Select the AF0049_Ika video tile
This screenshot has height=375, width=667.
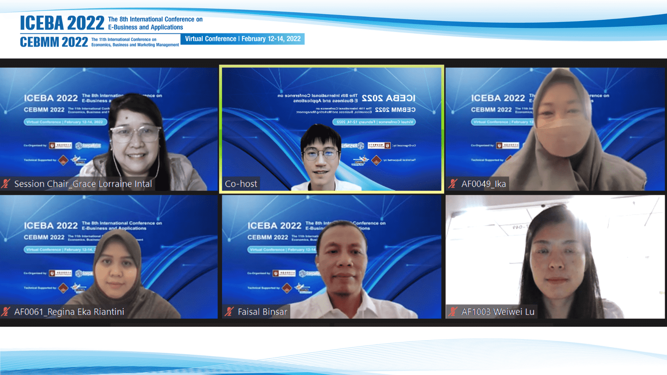(x=555, y=129)
